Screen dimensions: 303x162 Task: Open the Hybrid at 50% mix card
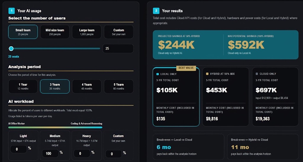[x=226, y=97]
